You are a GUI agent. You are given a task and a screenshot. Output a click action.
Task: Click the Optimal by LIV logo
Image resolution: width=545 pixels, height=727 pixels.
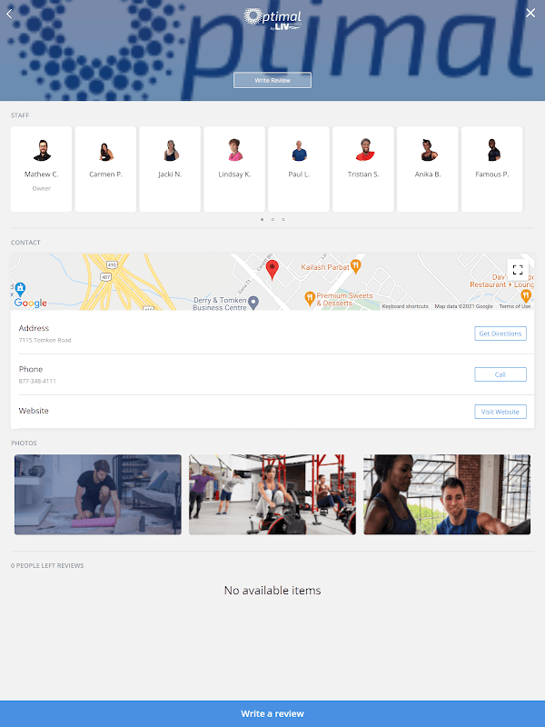[x=272, y=20]
